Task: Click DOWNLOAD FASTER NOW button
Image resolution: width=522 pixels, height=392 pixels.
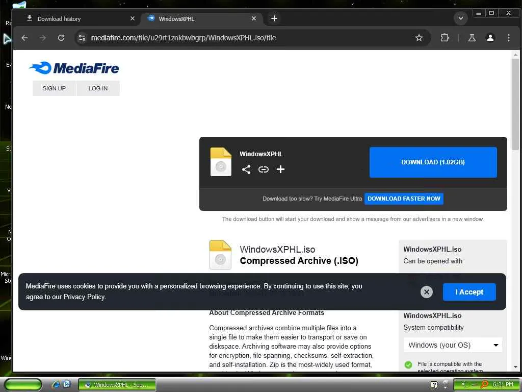Action: [404, 199]
